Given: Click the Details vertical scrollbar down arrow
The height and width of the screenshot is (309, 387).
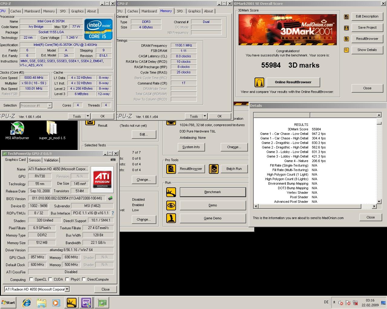Looking at the screenshot, I should (x=379, y=201).
